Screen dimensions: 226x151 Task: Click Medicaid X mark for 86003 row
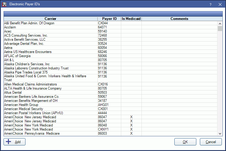131,133
